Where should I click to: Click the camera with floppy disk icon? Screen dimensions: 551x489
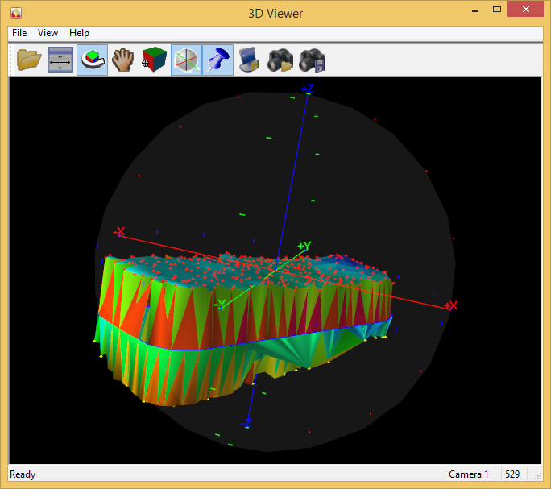(312, 60)
